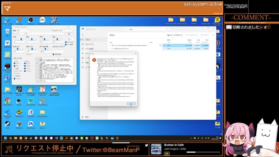Expand the BMStreamVoiceTool process row
Screen dimensions: 279x157
click(111, 48)
